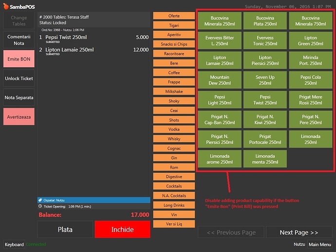Add Pepsi Twist 250ml product
Screen dimensions: 336x252
pos(265,100)
